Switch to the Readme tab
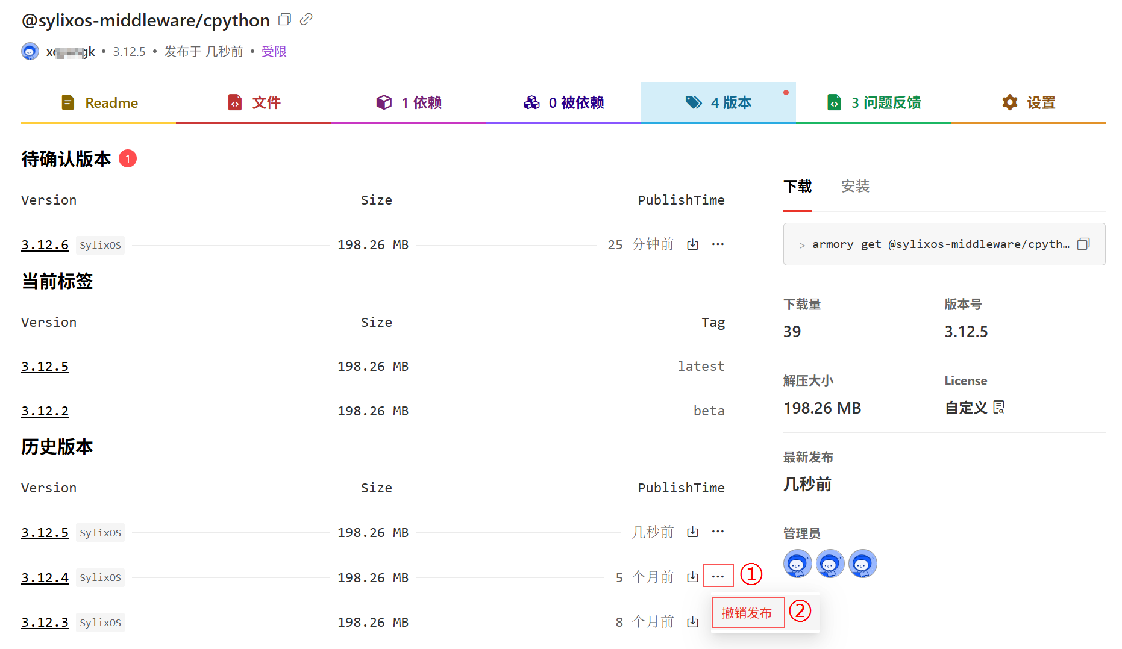 point(99,103)
